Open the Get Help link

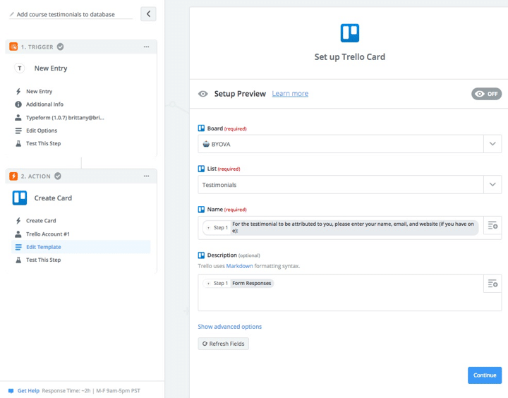[28, 391]
